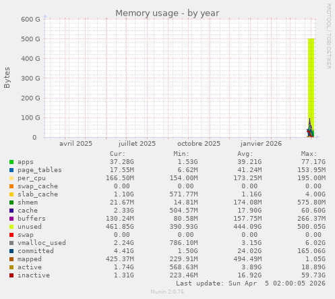
Task: Click cache average value 17.90G
Action: click(x=249, y=211)
